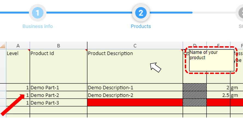Viewport: 243px width, 118px height.
Task: Click the red empty description cell for Demo Part-3
Action: (135, 103)
